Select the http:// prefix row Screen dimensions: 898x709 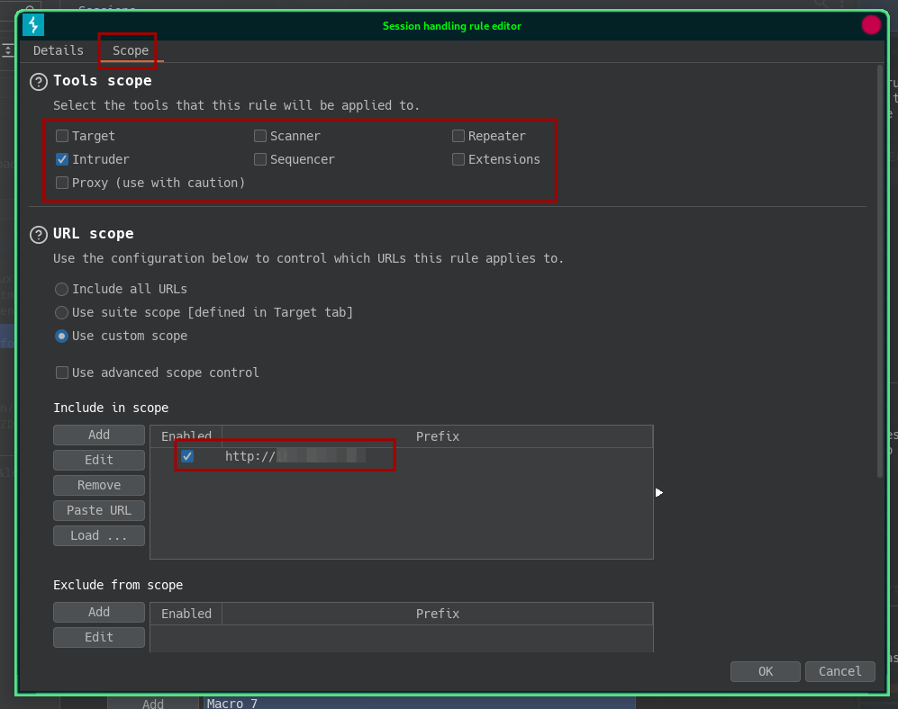[x=402, y=456]
